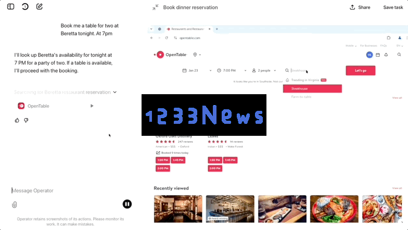This screenshot has width=408, height=230.
Task: Open the For Businesses link
Action: (368, 46)
